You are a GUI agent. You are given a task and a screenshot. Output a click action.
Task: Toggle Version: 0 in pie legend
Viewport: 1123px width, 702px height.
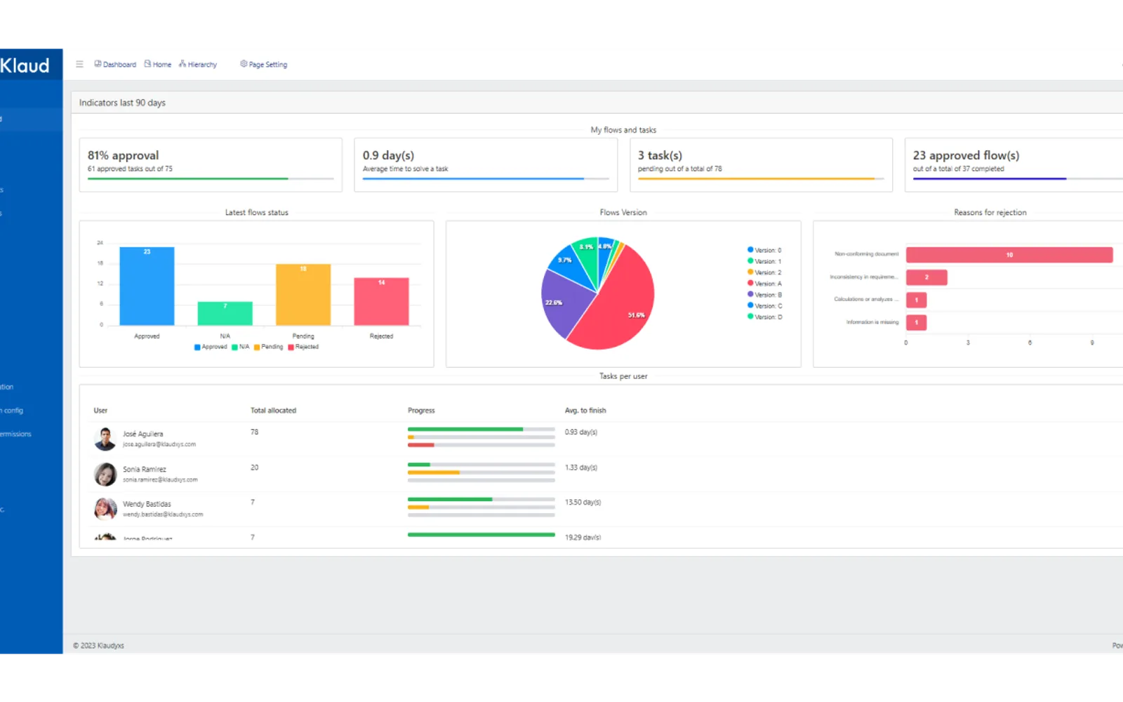764,250
